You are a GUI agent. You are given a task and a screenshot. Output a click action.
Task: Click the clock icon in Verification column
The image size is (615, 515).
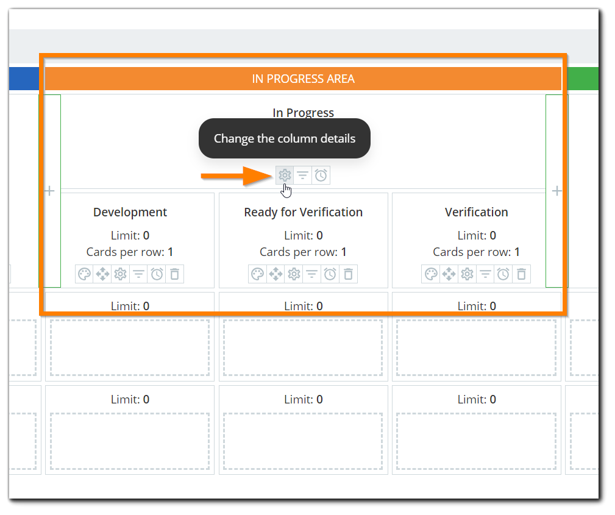[x=503, y=274]
